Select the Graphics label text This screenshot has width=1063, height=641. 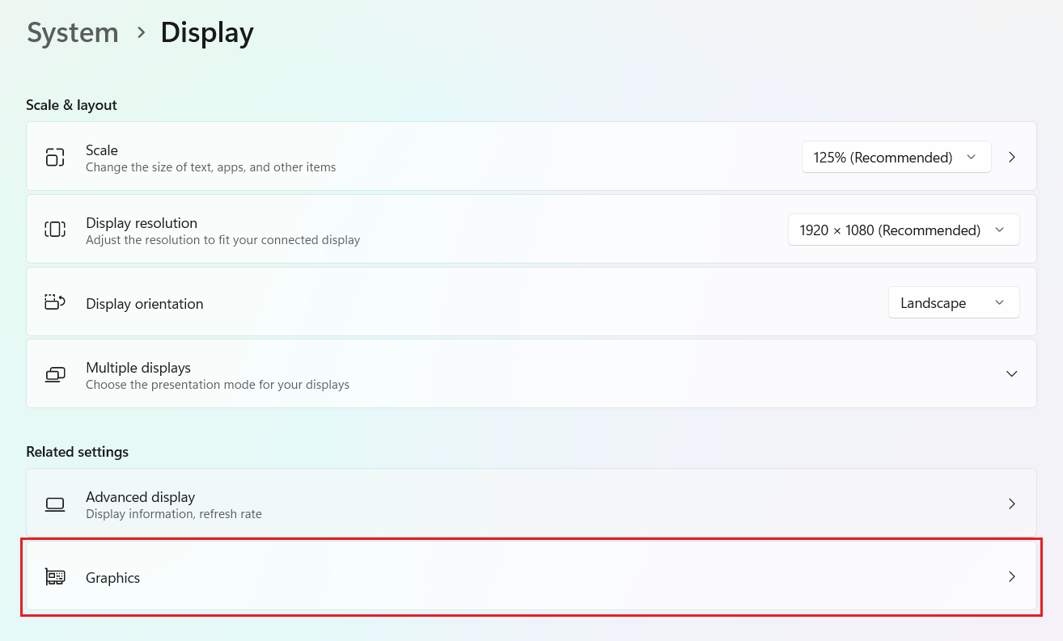tap(113, 578)
